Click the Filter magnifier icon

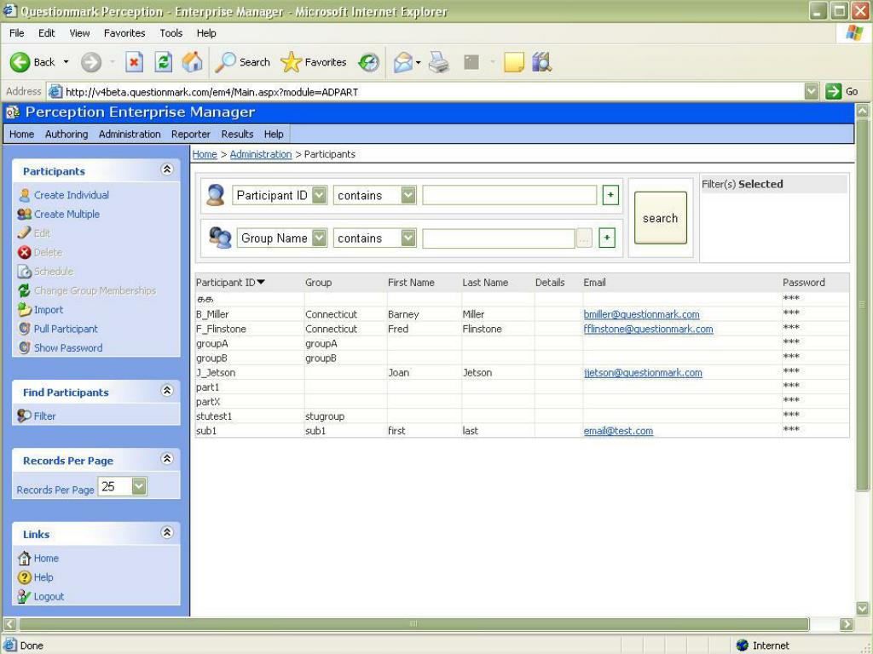[x=24, y=416]
